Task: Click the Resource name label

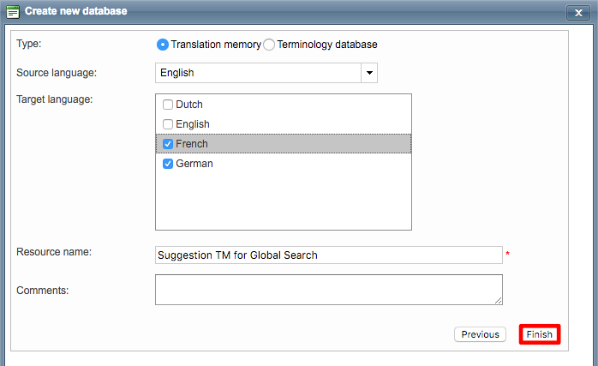Action: coord(54,252)
